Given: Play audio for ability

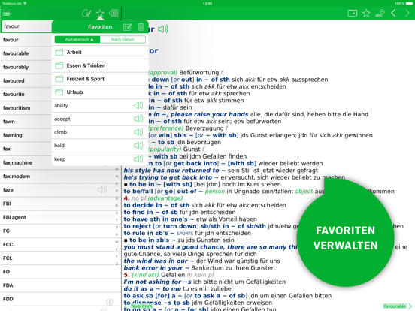Looking at the screenshot, I should click(x=138, y=106).
